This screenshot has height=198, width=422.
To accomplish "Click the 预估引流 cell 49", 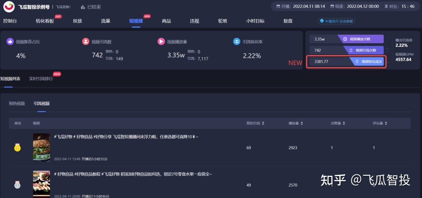I will (249, 185).
